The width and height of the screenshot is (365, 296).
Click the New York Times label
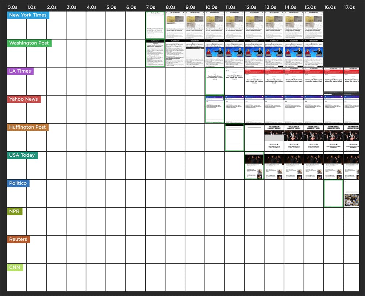point(28,15)
